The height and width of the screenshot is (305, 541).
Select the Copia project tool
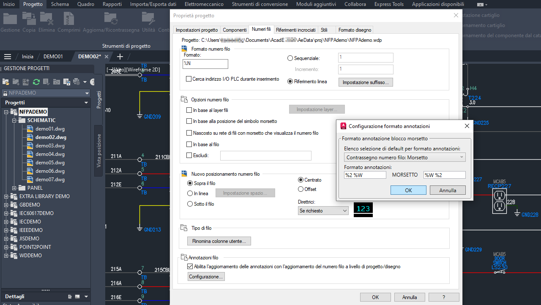click(x=28, y=19)
